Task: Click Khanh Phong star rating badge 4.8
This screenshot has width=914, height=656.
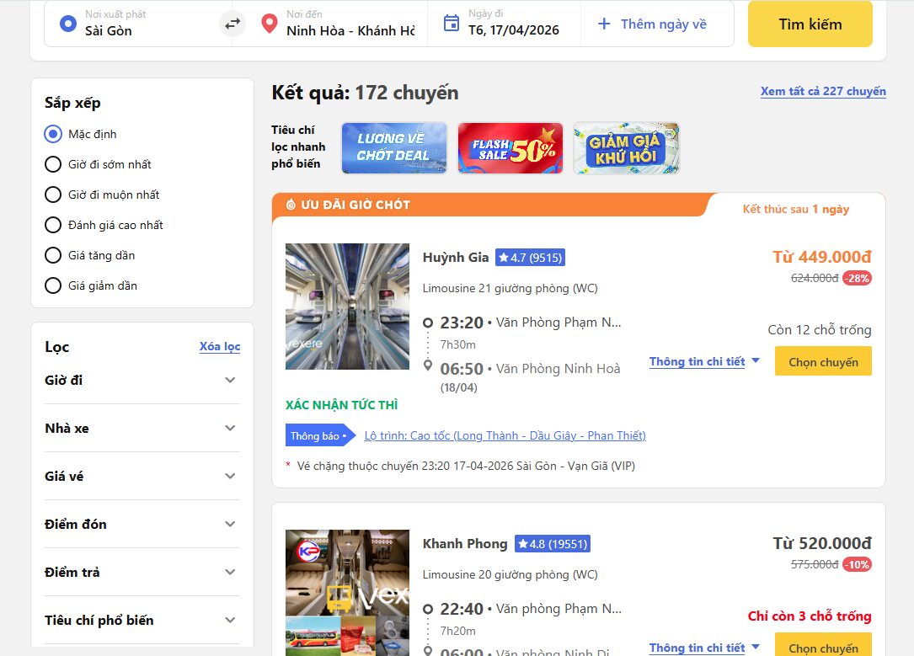Action: pos(552,543)
